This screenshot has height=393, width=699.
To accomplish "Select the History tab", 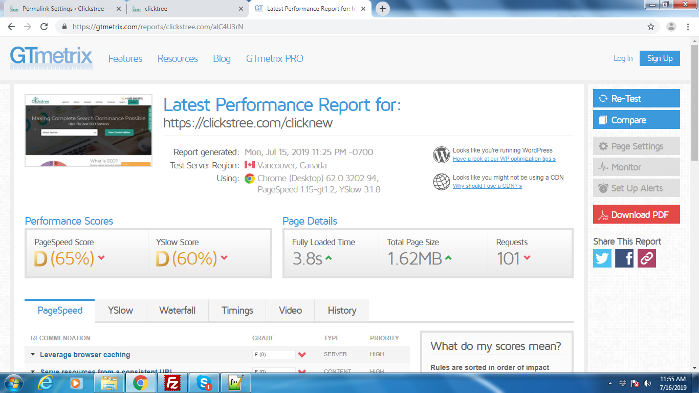I will point(342,310).
